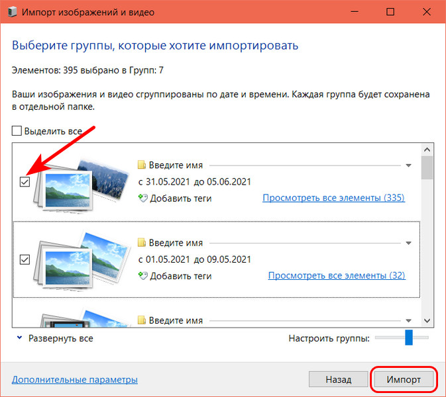Click folder icon of the third partially visible group
446x397 pixels.
coord(142,320)
